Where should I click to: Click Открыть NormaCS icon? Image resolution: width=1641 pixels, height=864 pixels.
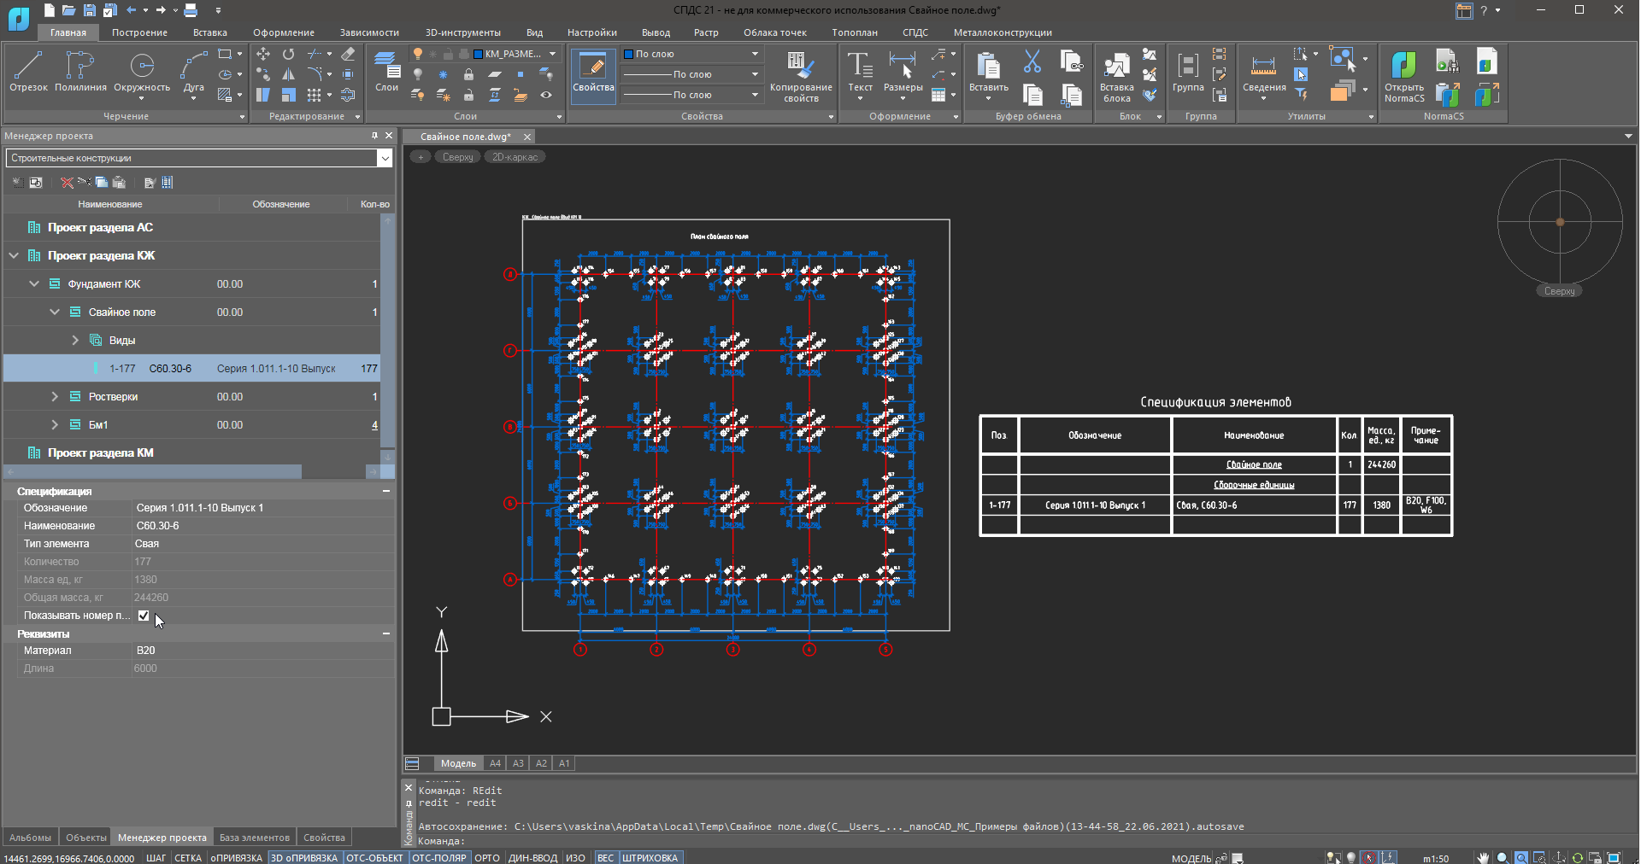1404,75
